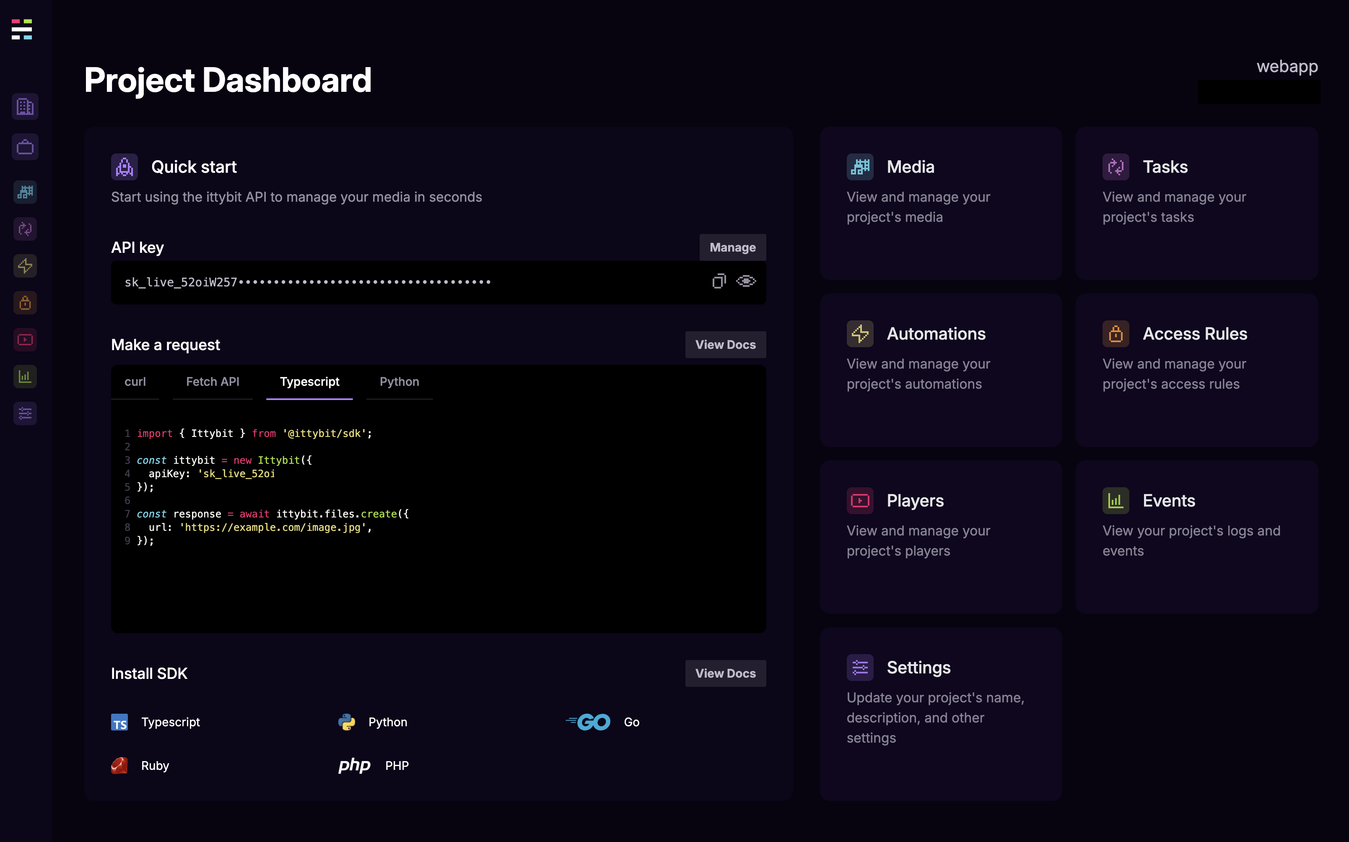Click the Automations card lightning icon

(x=860, y=333)
